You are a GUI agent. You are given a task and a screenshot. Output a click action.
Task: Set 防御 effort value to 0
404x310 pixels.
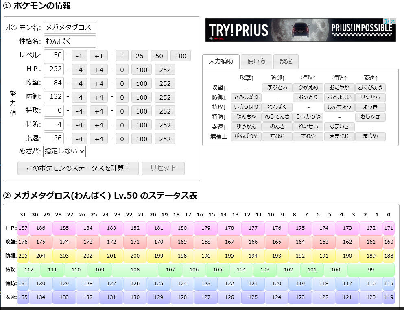122,97
